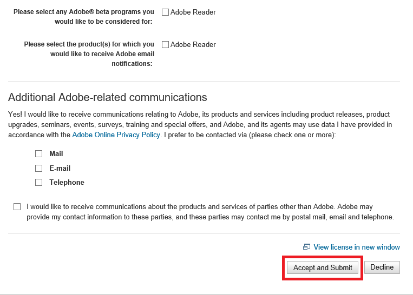Click the parties other than Adobe paragraph text
The image size is (413, 295).
click(210, 212)
